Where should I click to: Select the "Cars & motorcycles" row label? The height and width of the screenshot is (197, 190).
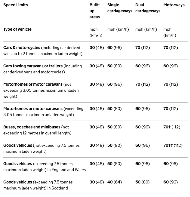pyautogui.click(x=22, y=48)
